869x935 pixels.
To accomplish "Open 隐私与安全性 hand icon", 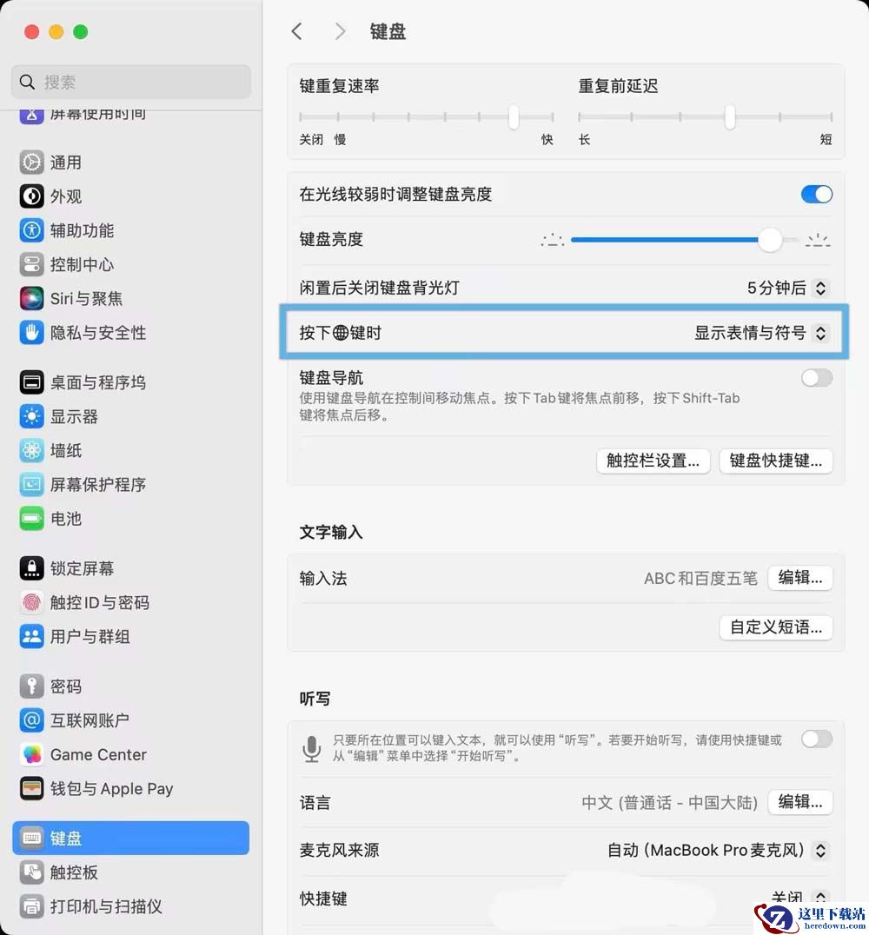I will tap(31, 332).
